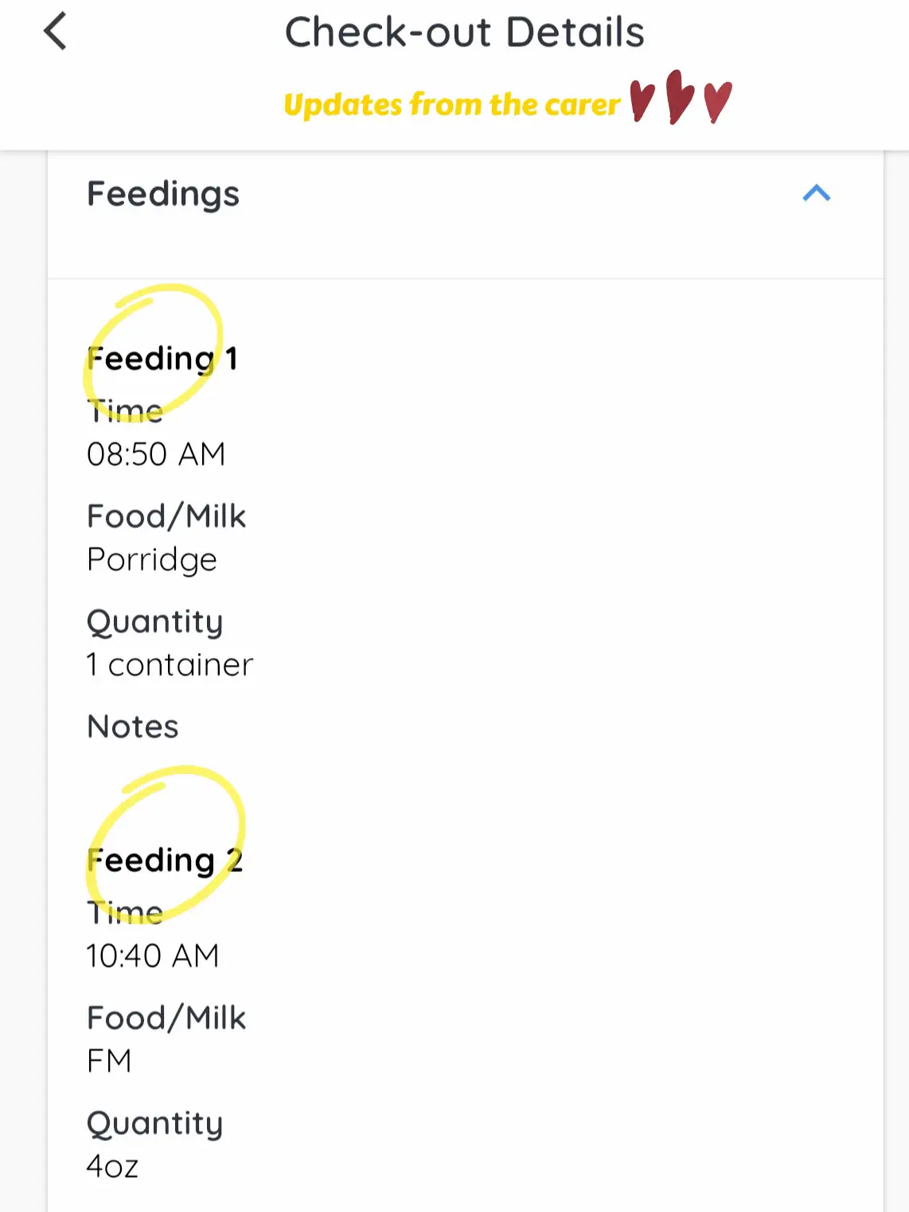Select the FM food/milk entry
The image size is (909, 1212).
[109, 1061]
